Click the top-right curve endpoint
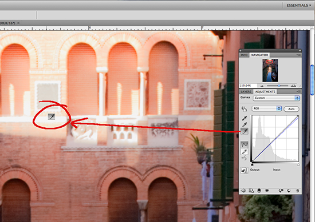 [x=298, y=116]
